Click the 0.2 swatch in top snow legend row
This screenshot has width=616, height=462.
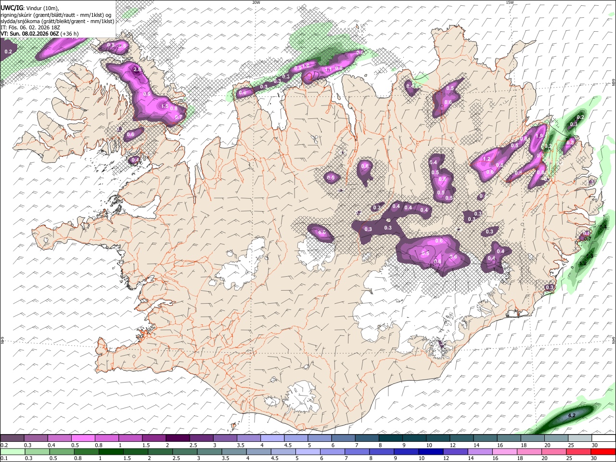[12, 438]
